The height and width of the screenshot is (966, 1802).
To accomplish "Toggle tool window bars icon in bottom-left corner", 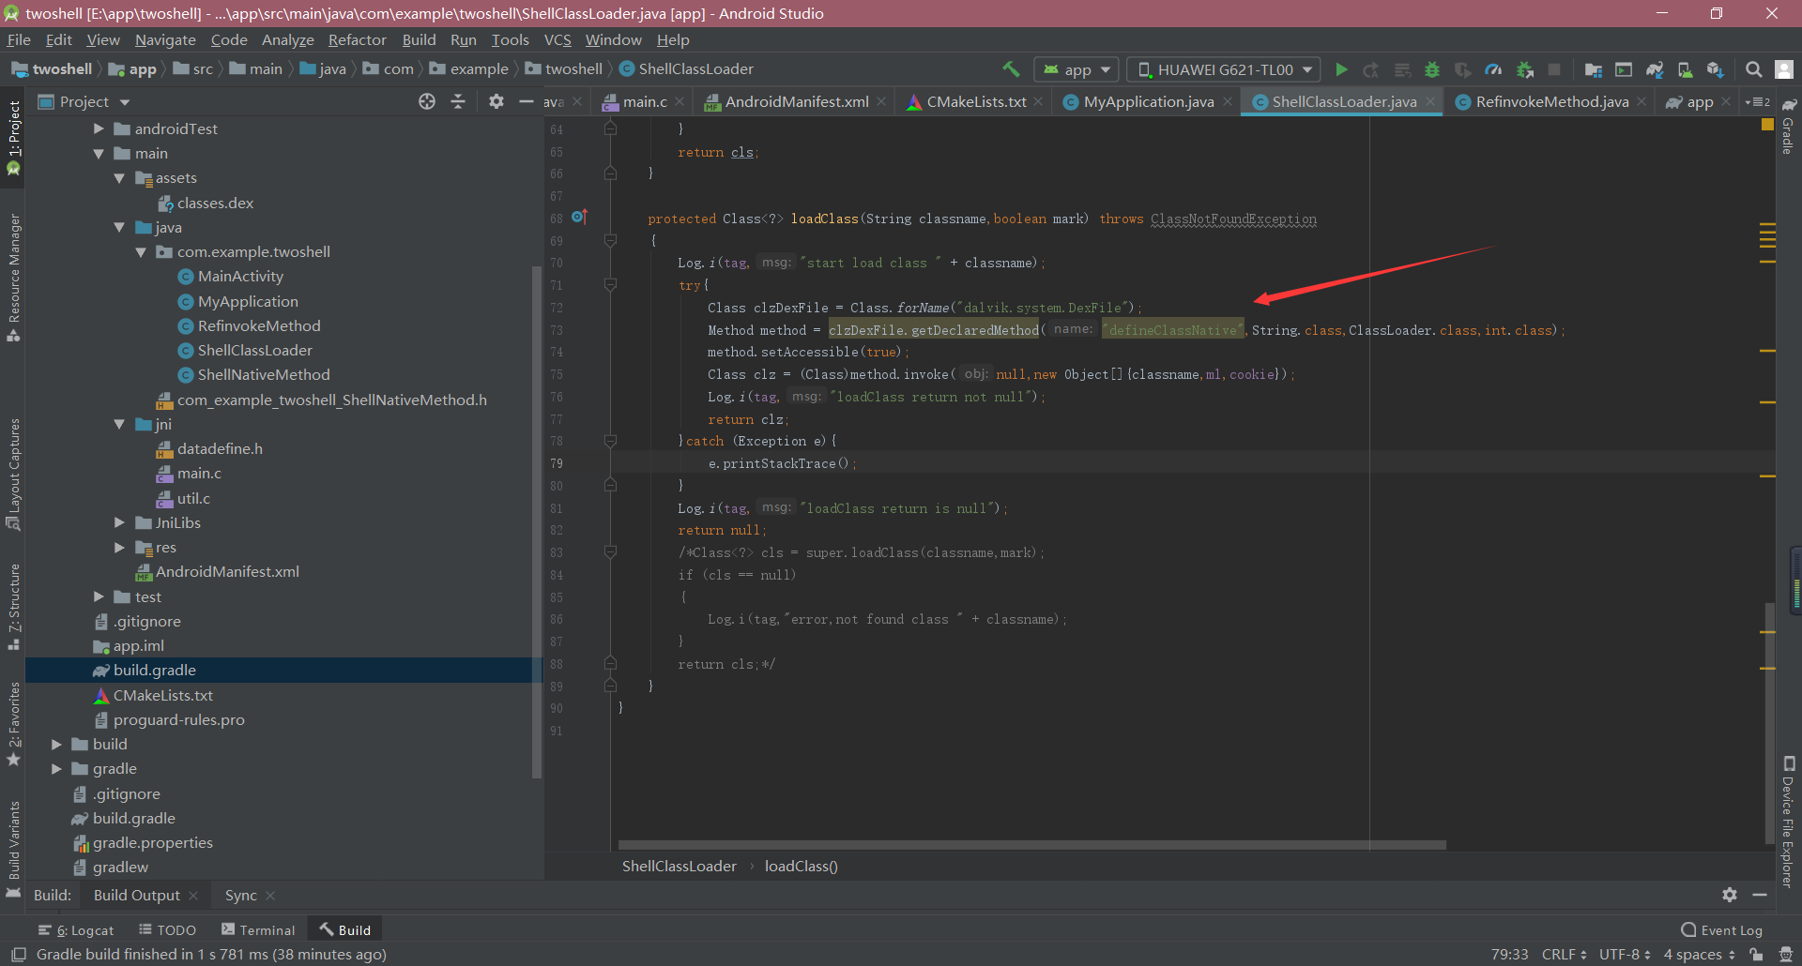I will click(18, 954).
